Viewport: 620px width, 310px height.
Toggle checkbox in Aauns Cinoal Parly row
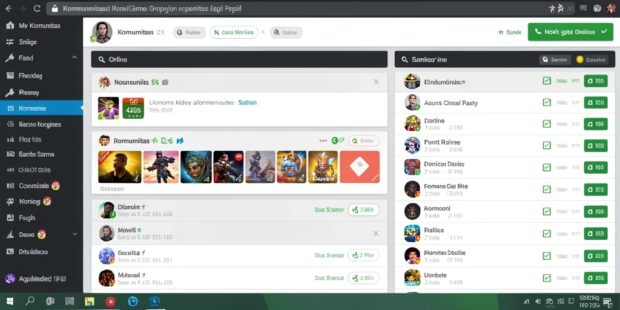[x=547, y=102]
